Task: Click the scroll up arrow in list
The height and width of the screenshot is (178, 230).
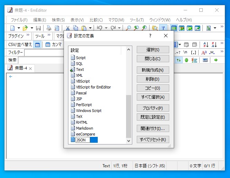Action: [128, 49]
